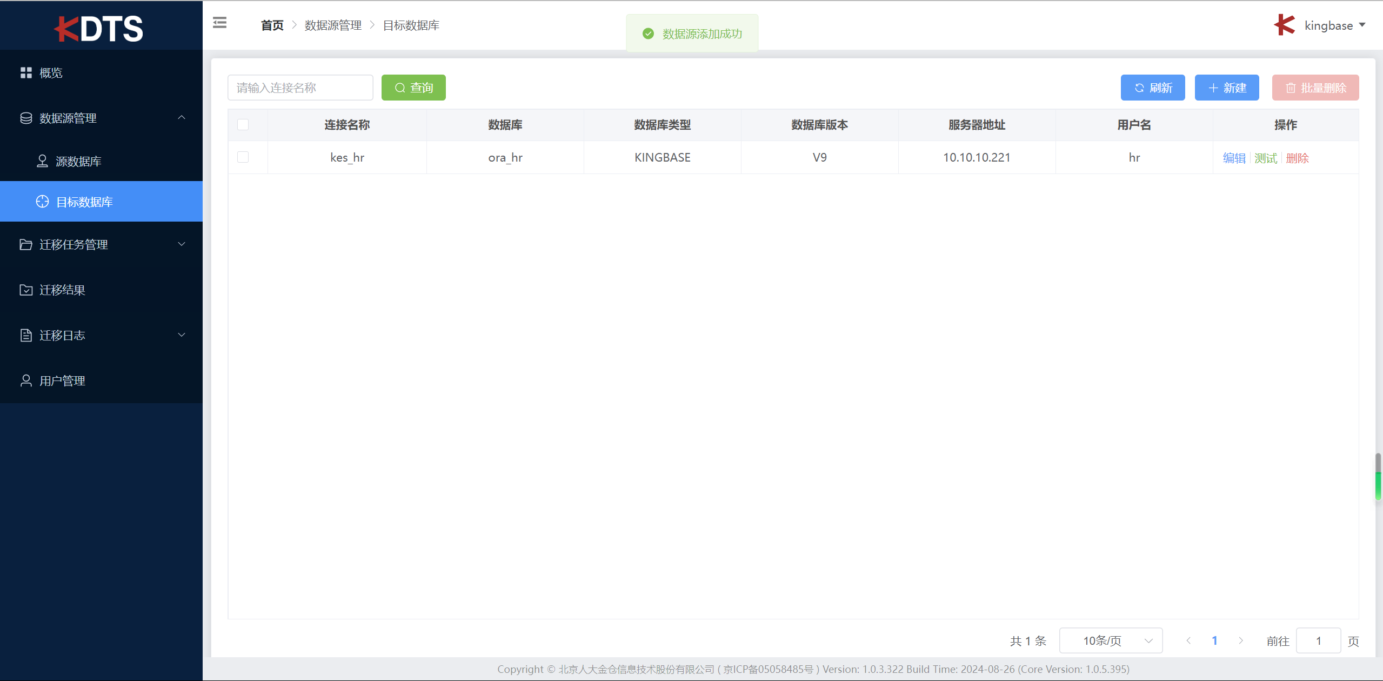Click the 刷新 button

tap(1153, 88)
